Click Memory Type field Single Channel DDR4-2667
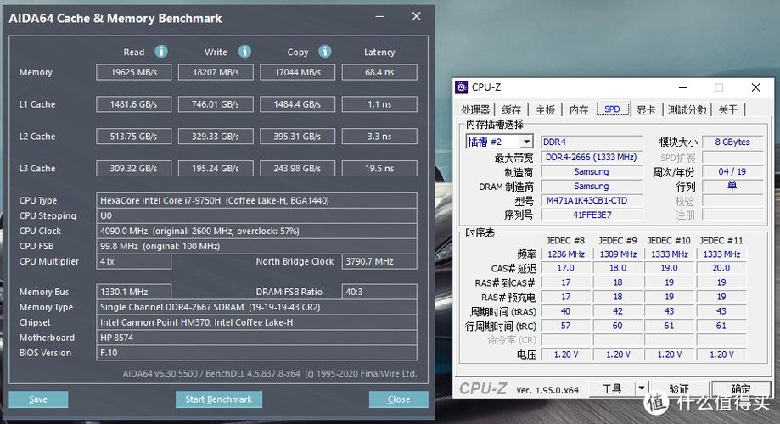This screenshot has height=424, width=780. click(256, 307)
